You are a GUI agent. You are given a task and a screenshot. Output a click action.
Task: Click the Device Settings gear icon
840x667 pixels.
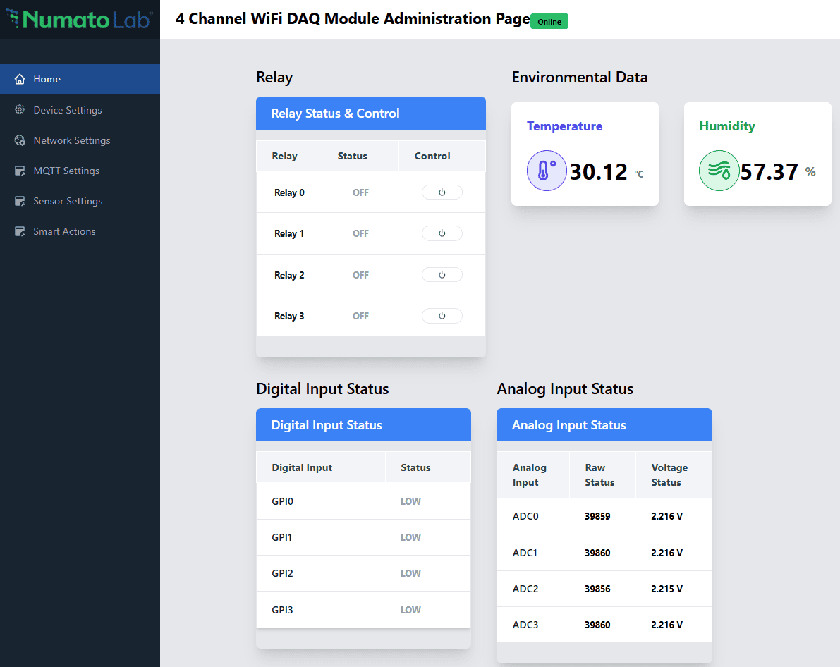[20, 110]
